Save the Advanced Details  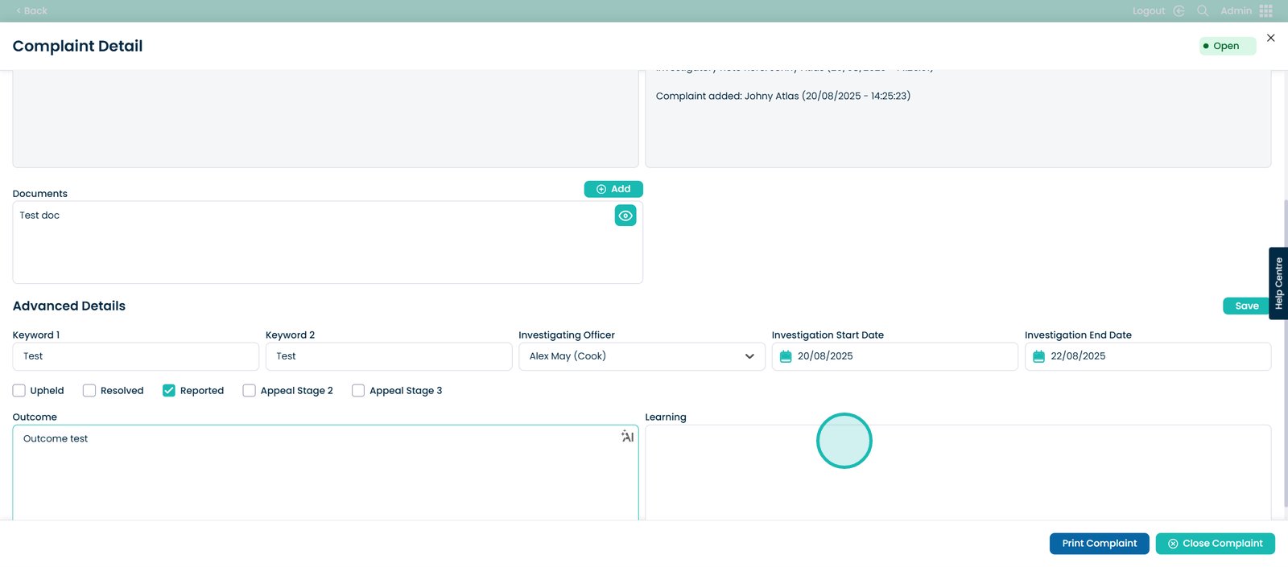[1246, 306]
